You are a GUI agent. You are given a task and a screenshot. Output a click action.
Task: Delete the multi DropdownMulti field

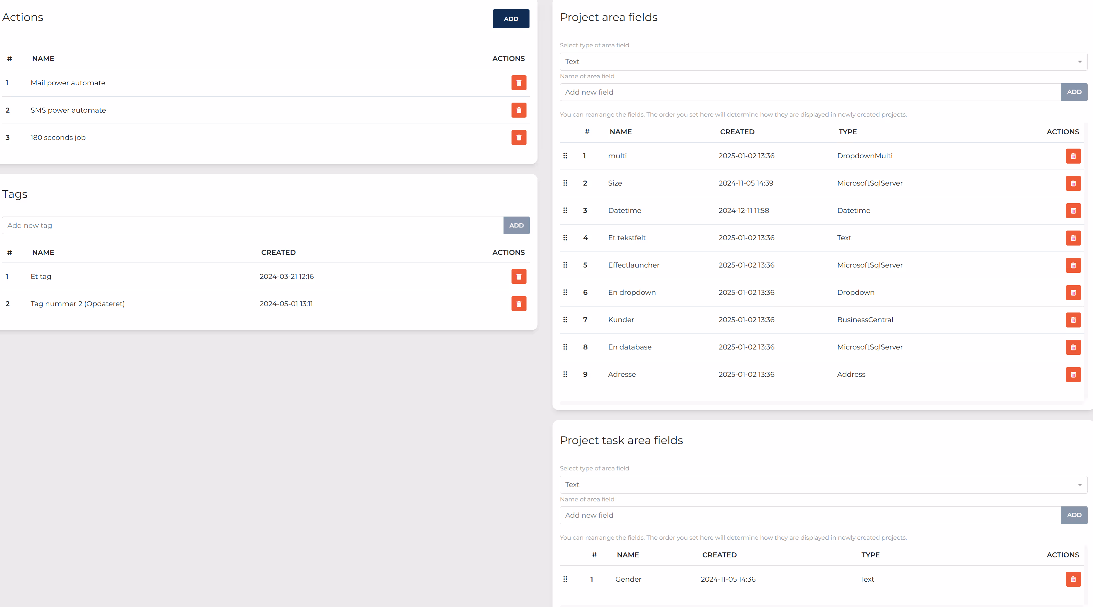click(1073, 156)
